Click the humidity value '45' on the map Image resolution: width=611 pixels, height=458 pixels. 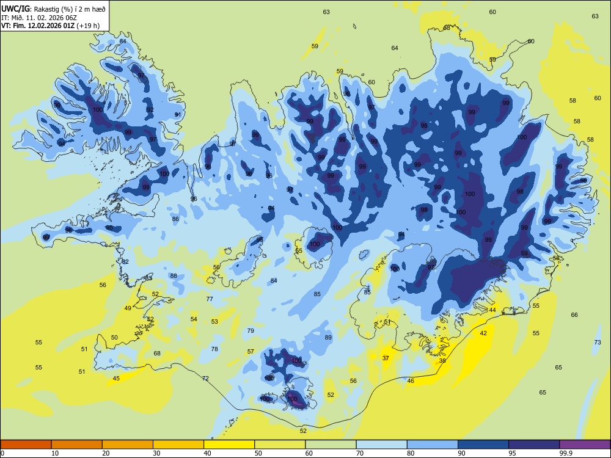(x=116, y=378)
